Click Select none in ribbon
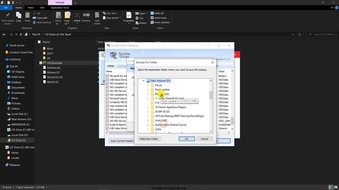The width and height of the screenshot is (339, 190). (x=158, y=17)
